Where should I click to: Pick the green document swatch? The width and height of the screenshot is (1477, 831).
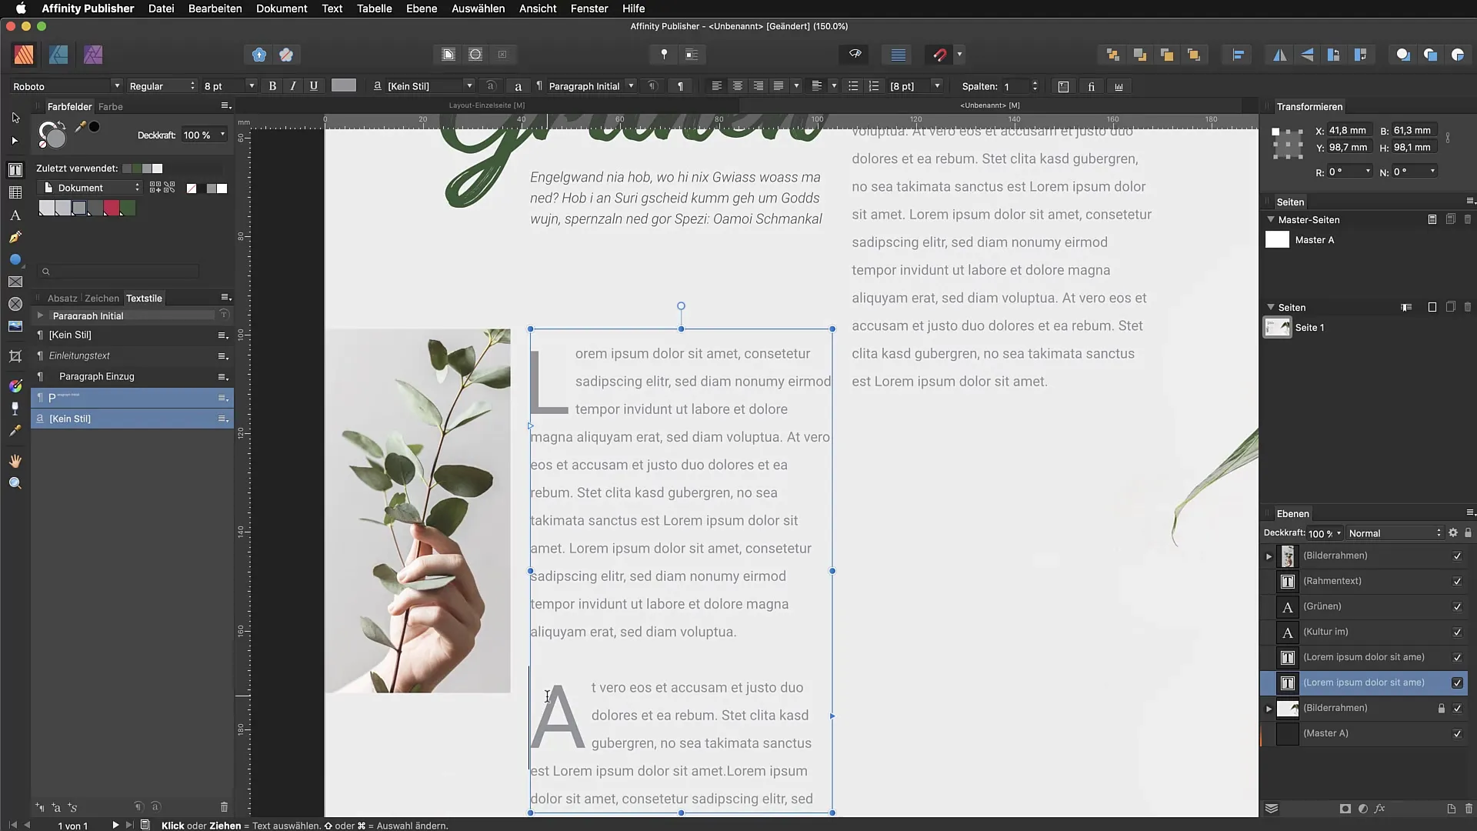tap(128, 208)
